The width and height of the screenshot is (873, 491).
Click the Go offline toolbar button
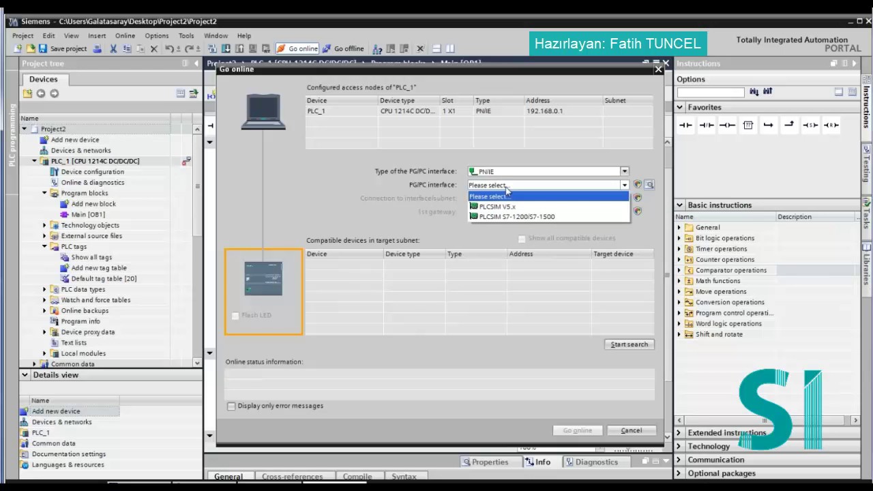click(x=343, y=48)
